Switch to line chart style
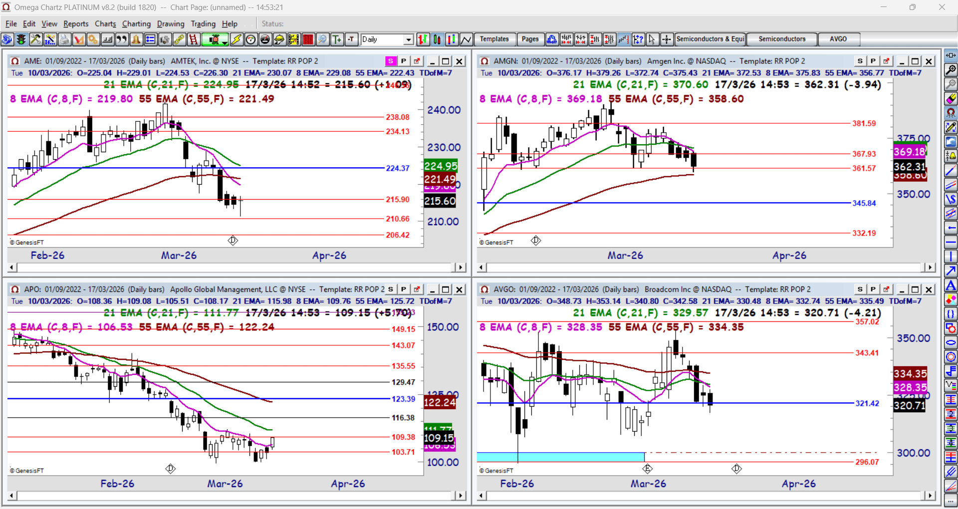Screen dimensions: 958x509 tap(466, 39)
